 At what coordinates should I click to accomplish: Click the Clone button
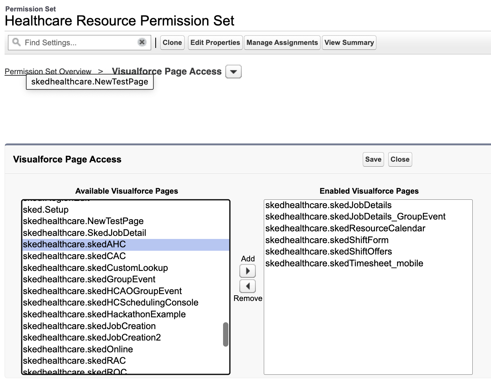(x=172, y=43)
